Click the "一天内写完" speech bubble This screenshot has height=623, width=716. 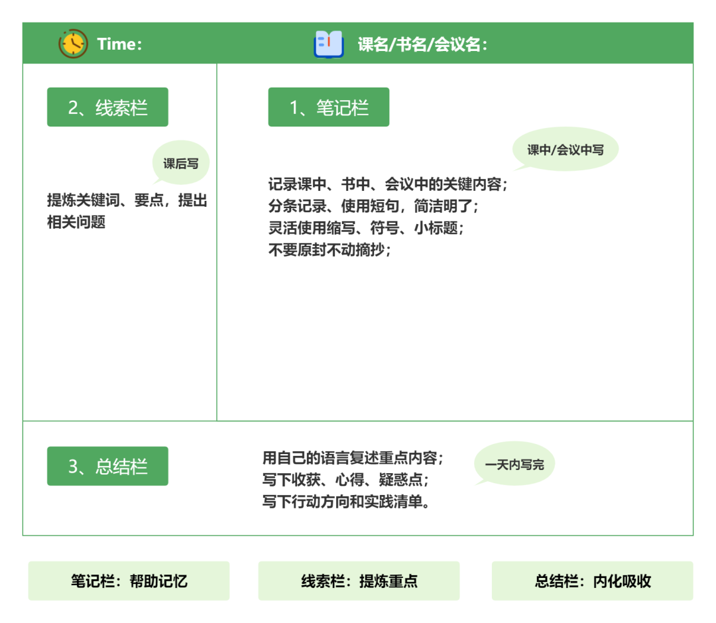click(x=514, y=465)
